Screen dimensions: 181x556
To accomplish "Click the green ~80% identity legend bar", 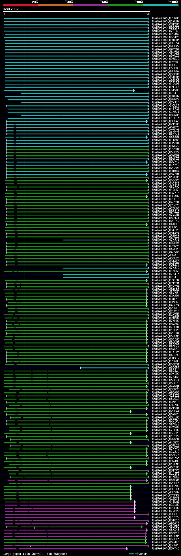I will tap(125, 5).
